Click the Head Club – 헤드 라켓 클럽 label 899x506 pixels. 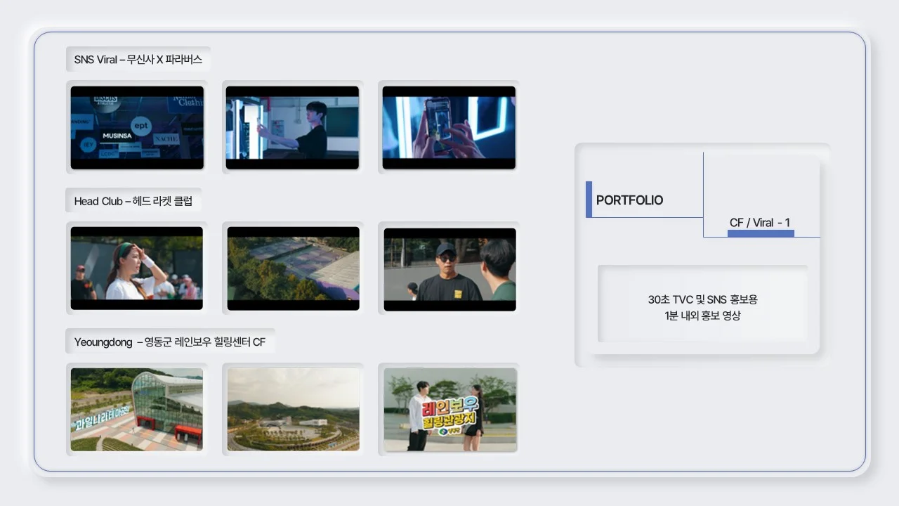(133, 201)
